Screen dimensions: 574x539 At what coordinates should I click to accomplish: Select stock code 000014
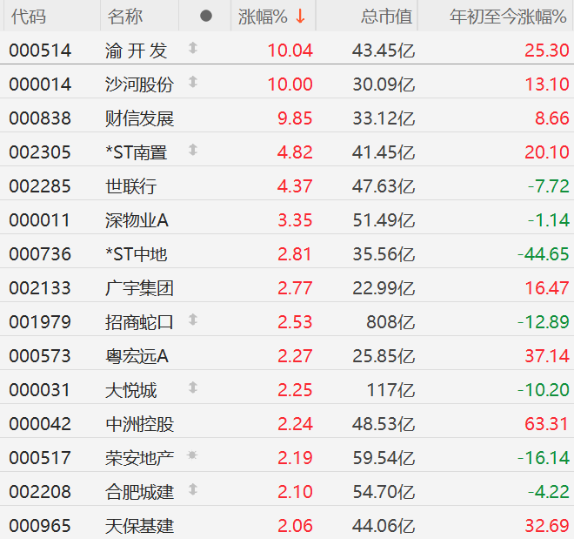tap(40, 84)
